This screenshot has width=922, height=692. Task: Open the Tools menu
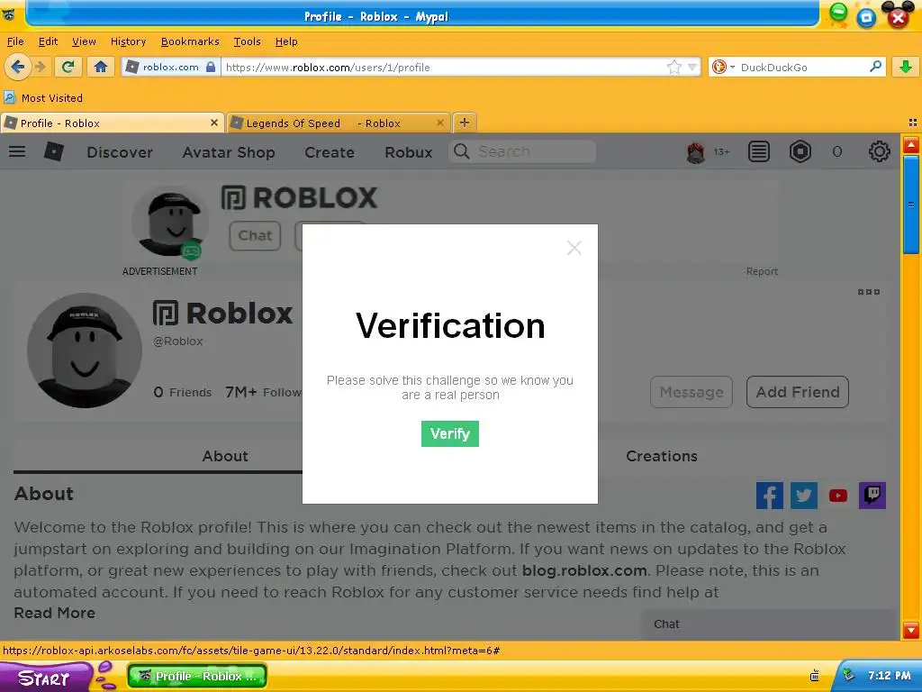[247, 41]
